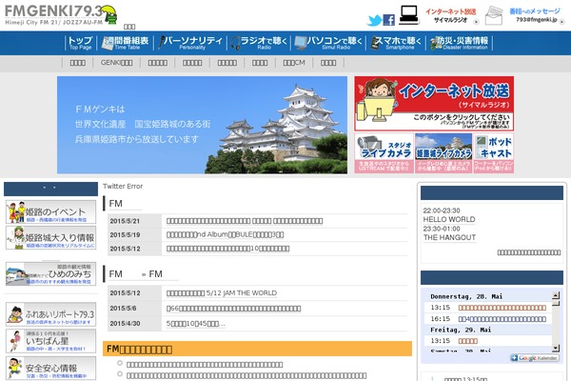Go to トップ Top Page menu item
This screenshot has width=571, height=381.
[x=80, y=43]
